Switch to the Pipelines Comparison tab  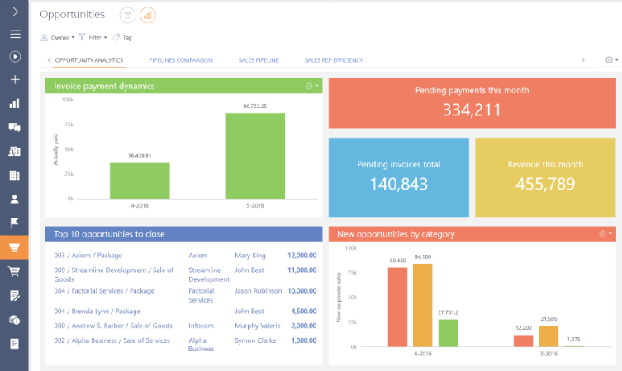pos(181,60)
